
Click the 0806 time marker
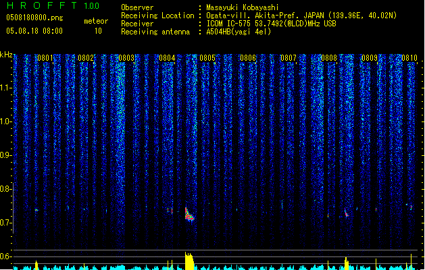(248, 58)
